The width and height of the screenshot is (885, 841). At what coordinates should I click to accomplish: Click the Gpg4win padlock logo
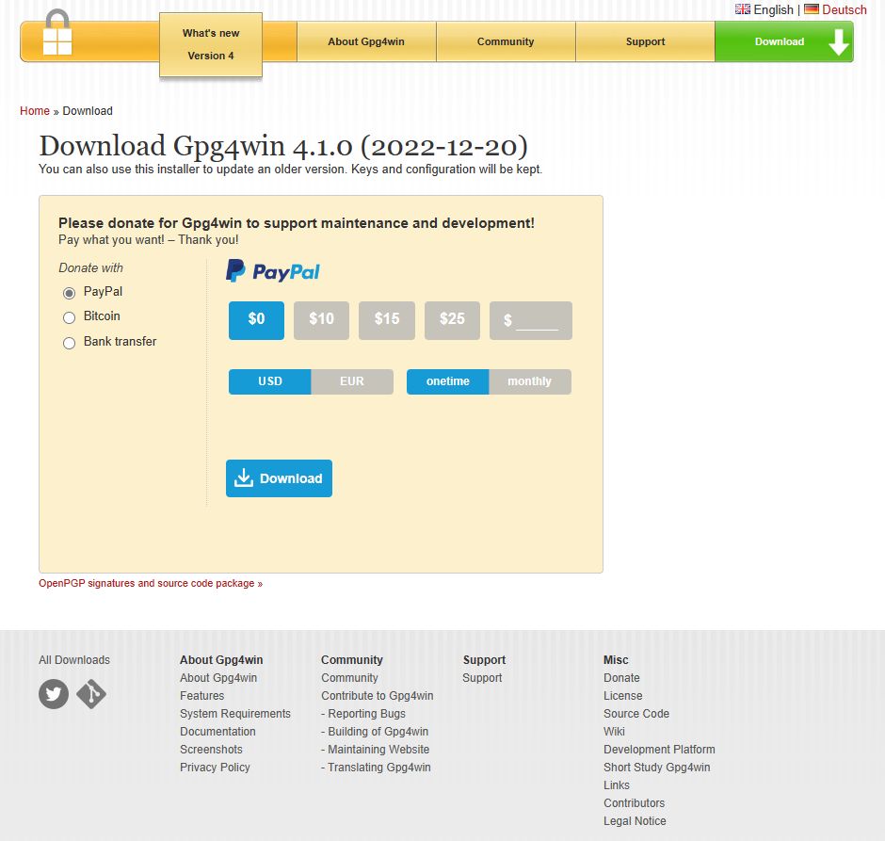tap(57, 33)
